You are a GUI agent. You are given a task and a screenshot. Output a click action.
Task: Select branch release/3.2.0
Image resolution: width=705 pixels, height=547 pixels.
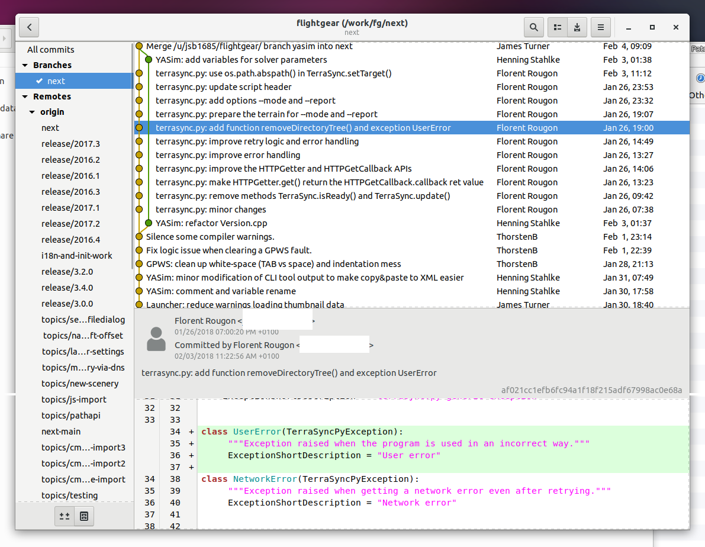75,272
